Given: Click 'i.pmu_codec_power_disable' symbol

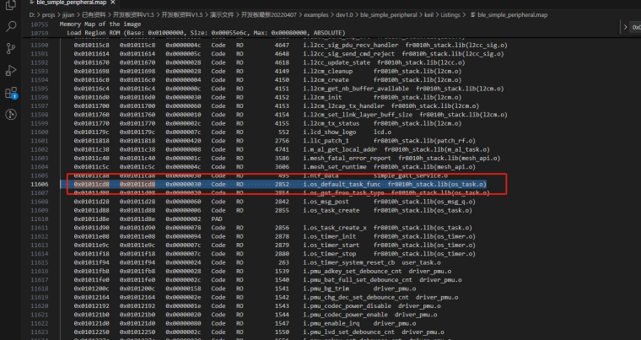Looking at the screenshot, I should [347, 306].
